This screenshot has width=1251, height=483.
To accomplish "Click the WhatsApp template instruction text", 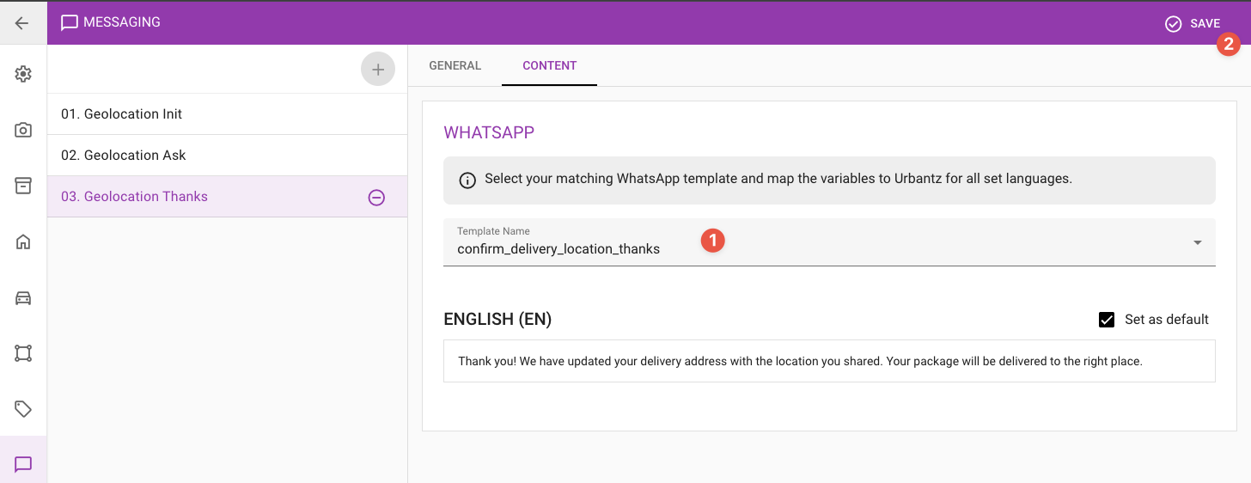I will point(778,180).
